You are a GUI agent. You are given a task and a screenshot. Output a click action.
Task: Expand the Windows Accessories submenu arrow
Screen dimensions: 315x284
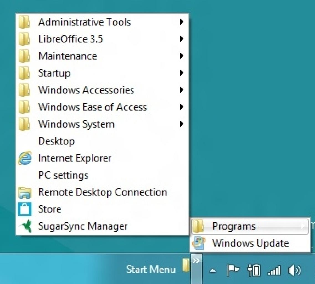coord(181,90)
